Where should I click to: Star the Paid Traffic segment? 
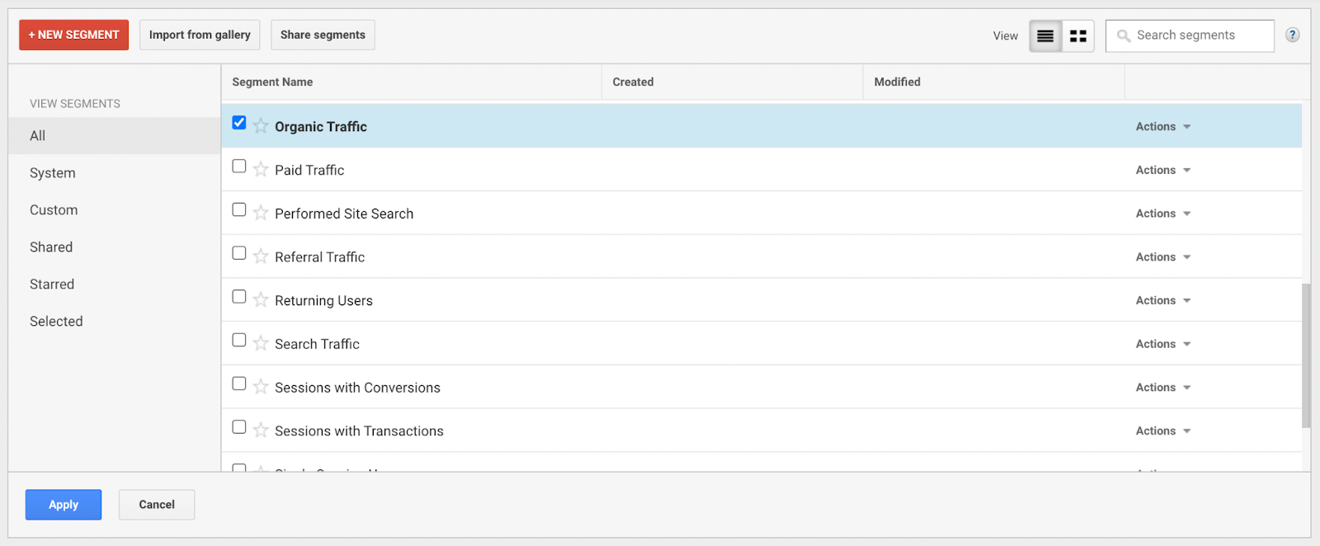coord(261,169)
